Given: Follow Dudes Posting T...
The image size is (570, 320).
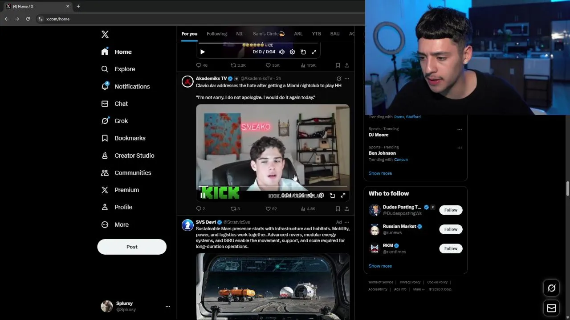Looking at the screenshot, I should pos(451,210).
